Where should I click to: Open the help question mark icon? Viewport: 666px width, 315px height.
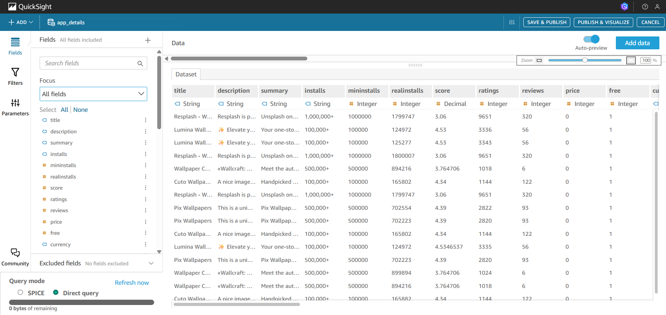click(645, 7)
